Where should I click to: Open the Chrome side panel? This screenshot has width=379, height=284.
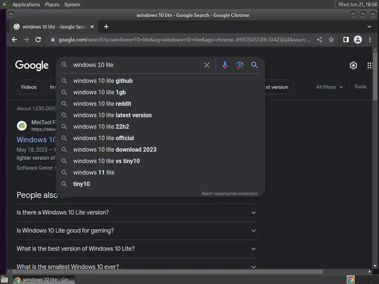346,40
